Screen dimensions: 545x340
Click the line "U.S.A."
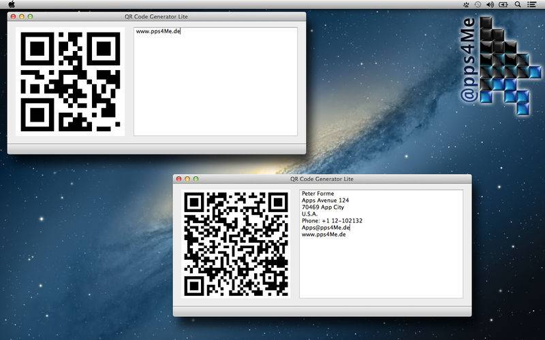click(x=310, y=214)
